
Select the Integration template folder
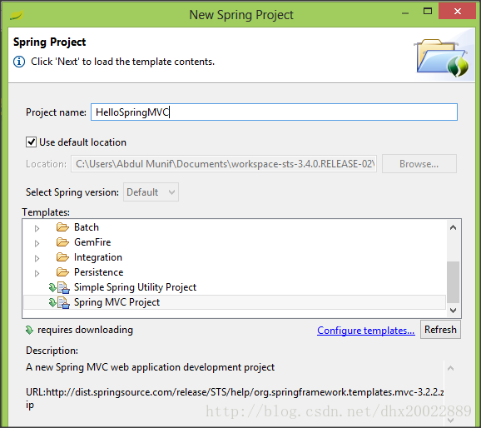(x=98, y=257)
